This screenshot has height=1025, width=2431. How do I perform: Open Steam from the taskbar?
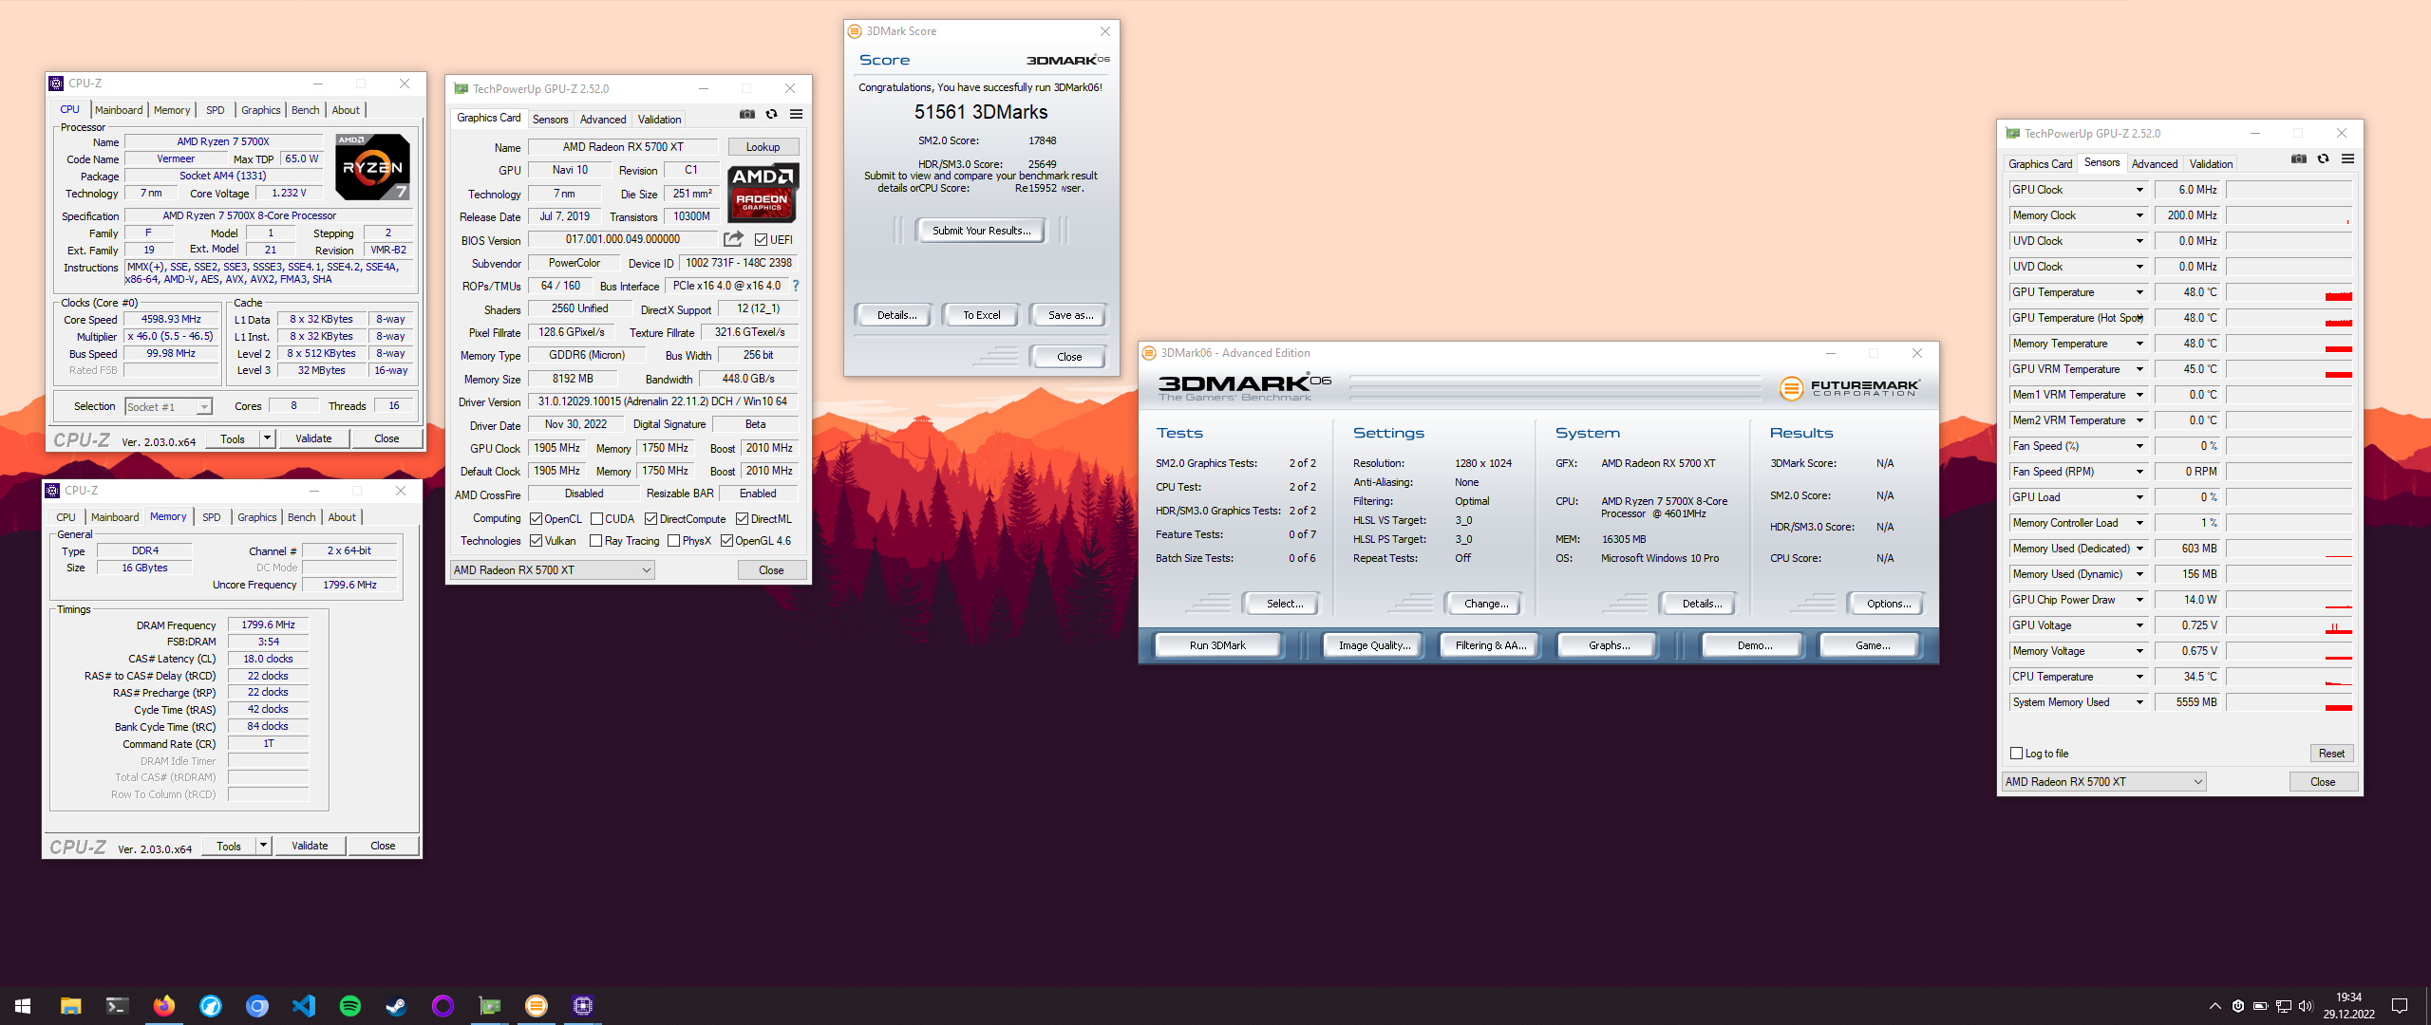click(x=396, y=1006)
